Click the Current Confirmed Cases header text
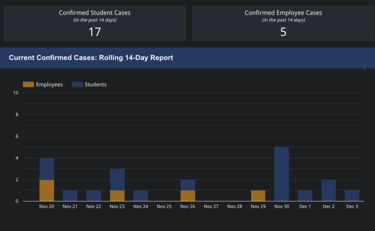 point(92,58)
